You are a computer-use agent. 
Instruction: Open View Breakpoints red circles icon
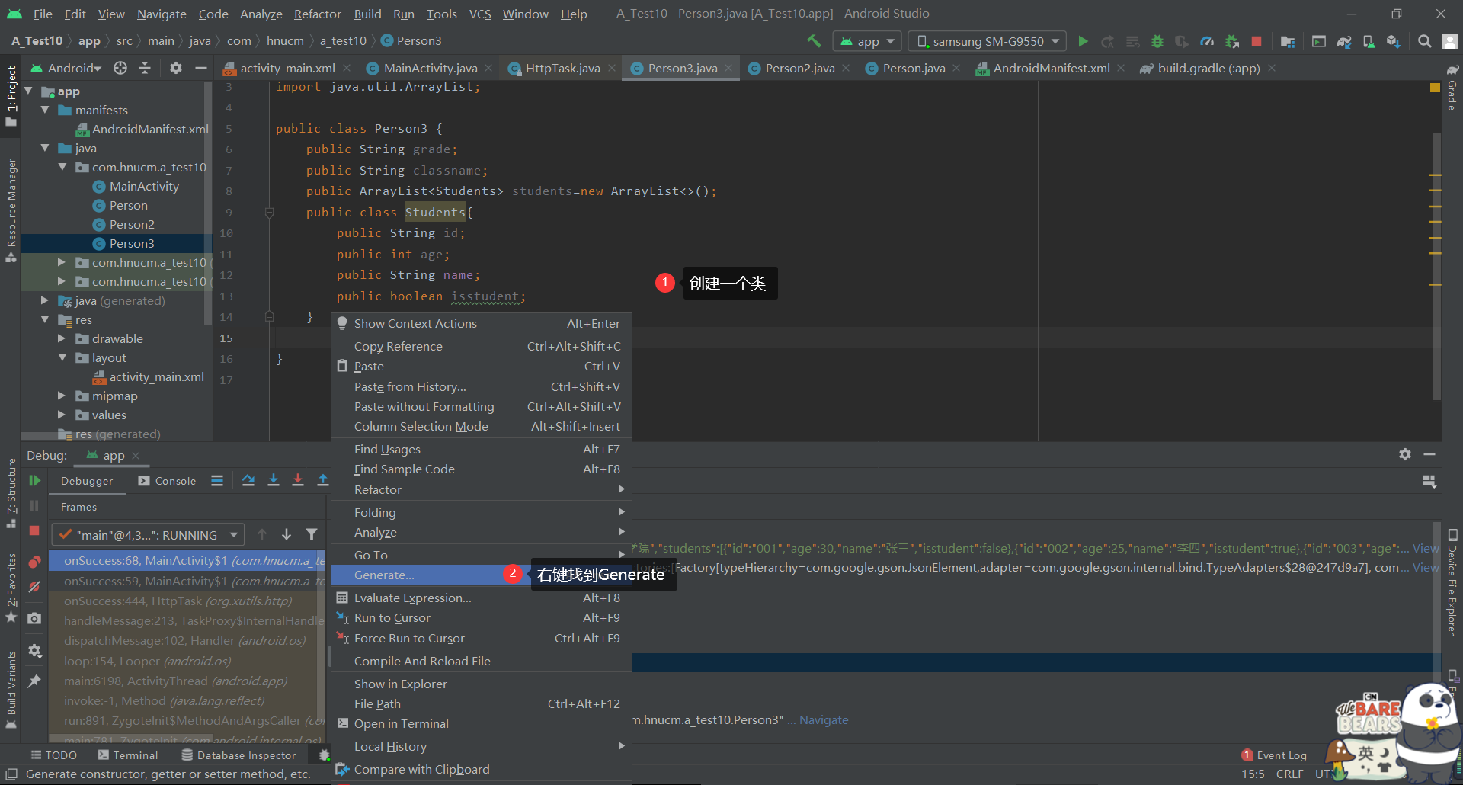pyautogui.click(x=34, y=562)
